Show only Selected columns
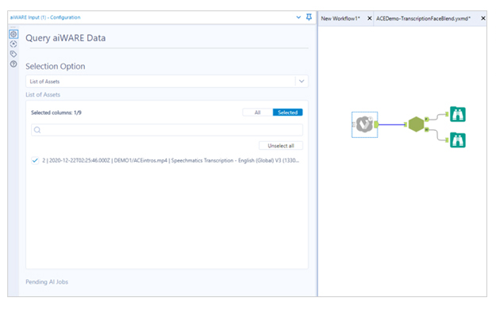 (x=287, y=113)
